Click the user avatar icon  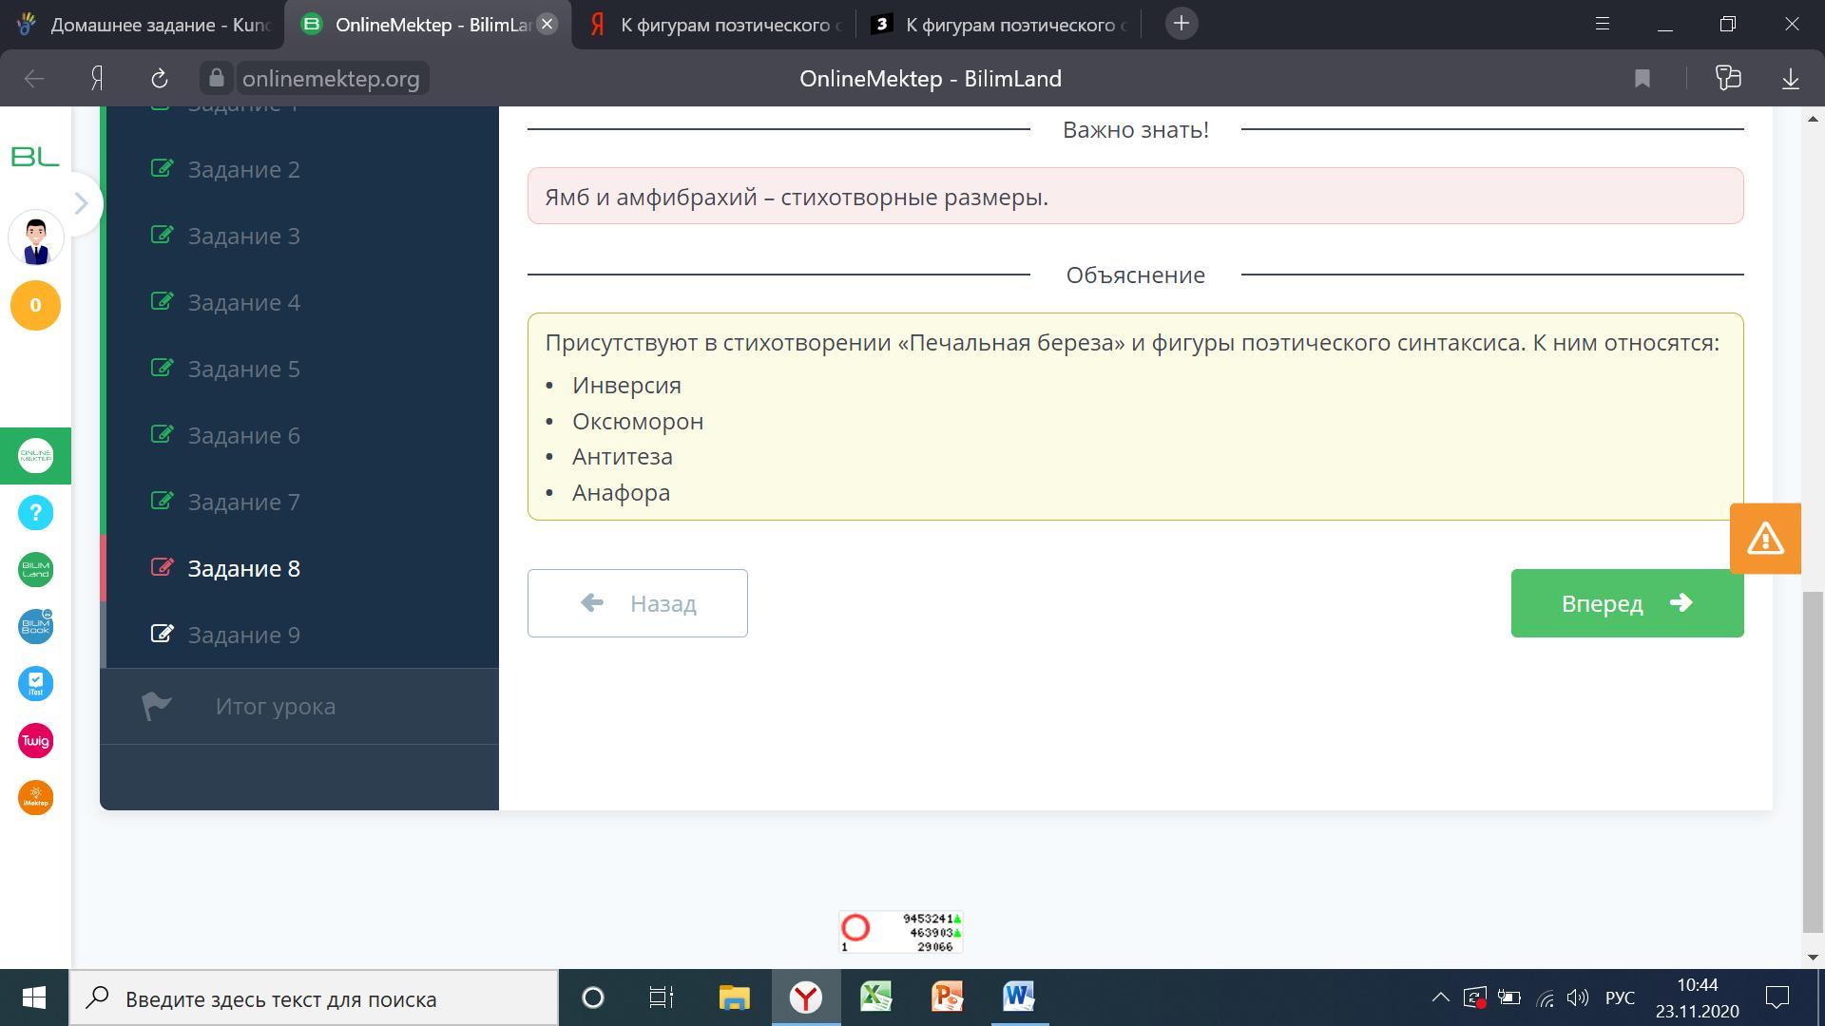point(35,238)
